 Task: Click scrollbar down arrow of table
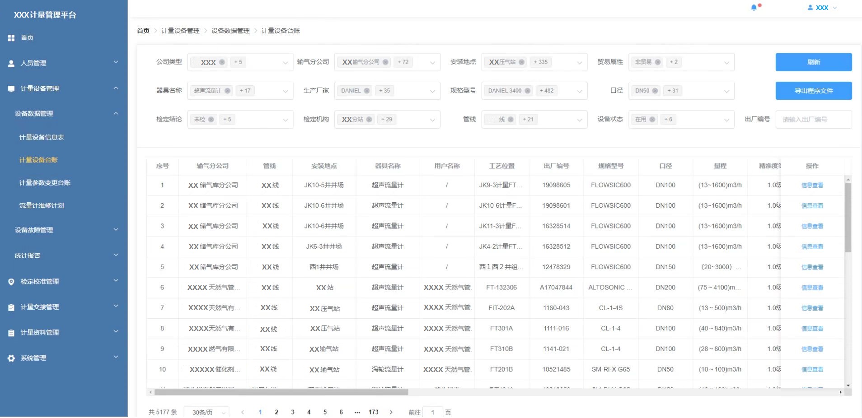(848, 385)
